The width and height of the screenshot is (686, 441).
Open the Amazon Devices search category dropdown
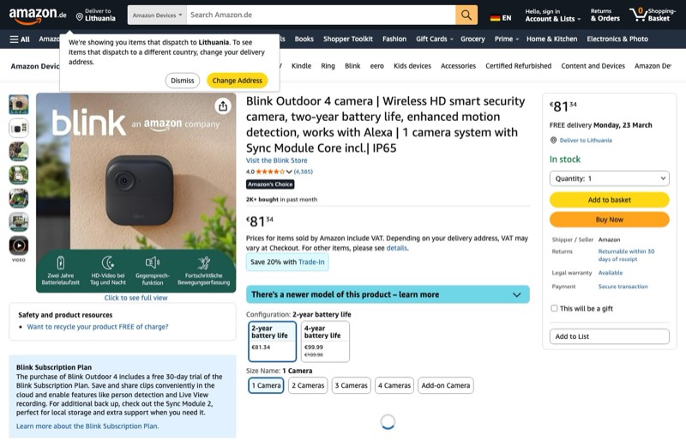point(156,15)
